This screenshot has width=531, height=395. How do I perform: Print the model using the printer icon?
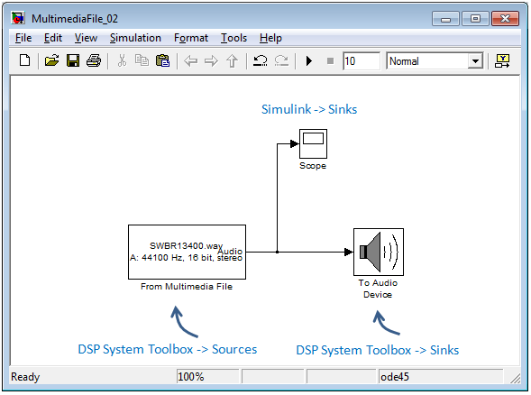click(94, 61)
